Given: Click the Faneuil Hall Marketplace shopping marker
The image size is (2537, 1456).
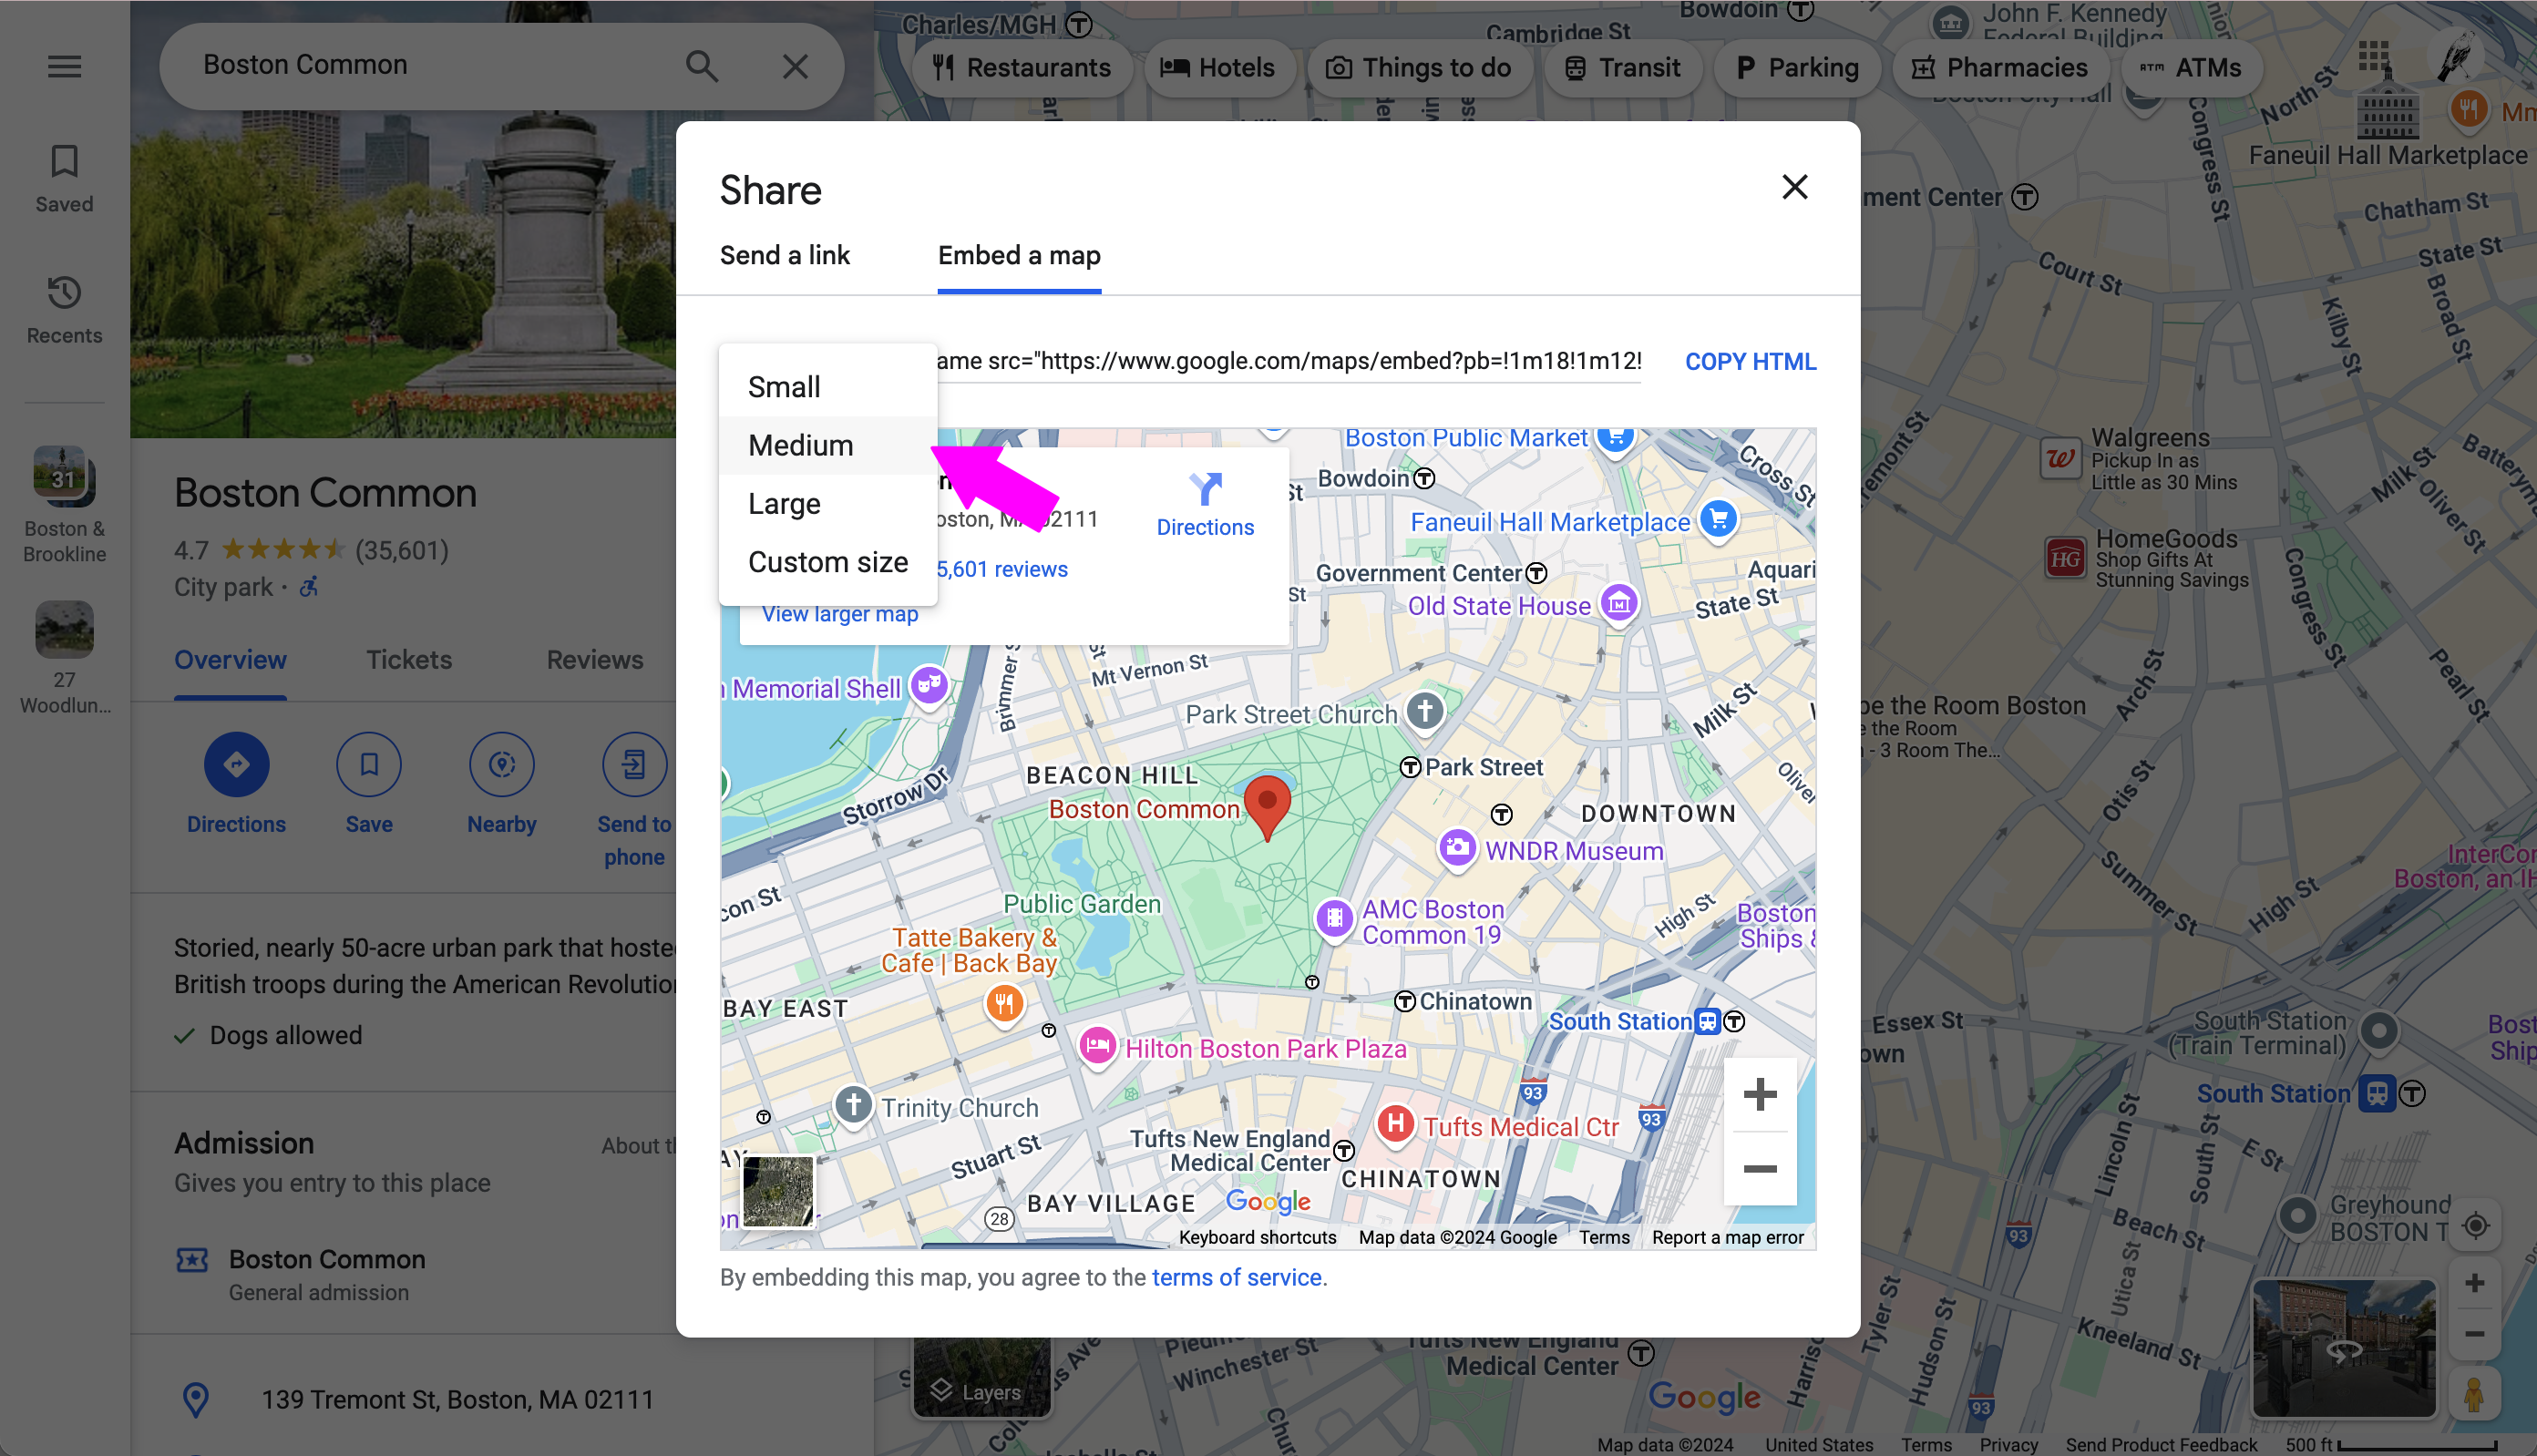Looking at the screenshot, I should click(1719, 519).
